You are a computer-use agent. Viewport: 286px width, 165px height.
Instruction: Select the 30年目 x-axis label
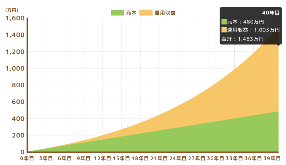click(x=215, y=158)
